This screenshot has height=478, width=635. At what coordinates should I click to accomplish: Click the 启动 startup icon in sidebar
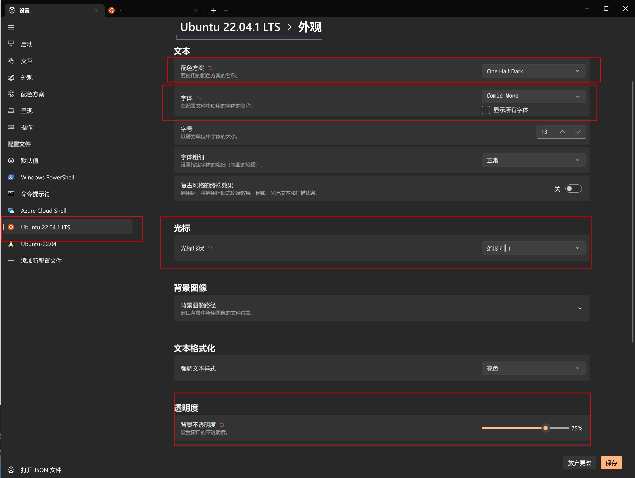(11, 44)
